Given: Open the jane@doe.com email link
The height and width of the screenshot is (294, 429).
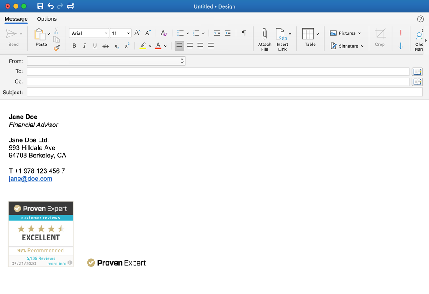Looking at the screenshot, I should pyautogui.click(x=30, y=179).
